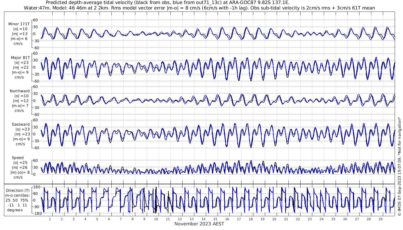The height and width of the screenshot is (230, 403).
Task: Click the 'm-o centiles:' text
Action: point(18,195)
